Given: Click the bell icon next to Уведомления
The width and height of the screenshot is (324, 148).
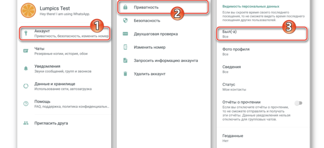Looking at the screenshot, I should click(26, 68).
